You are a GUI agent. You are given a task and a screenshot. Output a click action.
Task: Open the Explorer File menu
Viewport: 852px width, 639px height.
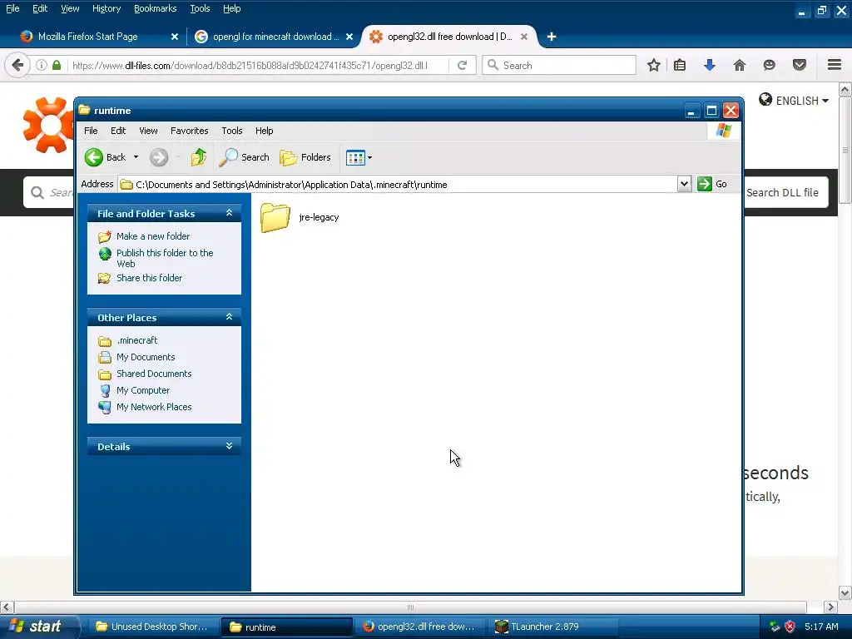point(91,131)
